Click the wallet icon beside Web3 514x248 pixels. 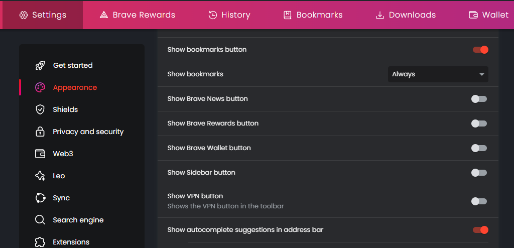coord(40,154)
